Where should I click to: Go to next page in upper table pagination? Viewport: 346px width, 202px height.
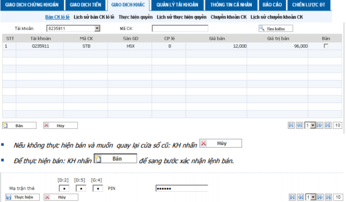point(320,126)
